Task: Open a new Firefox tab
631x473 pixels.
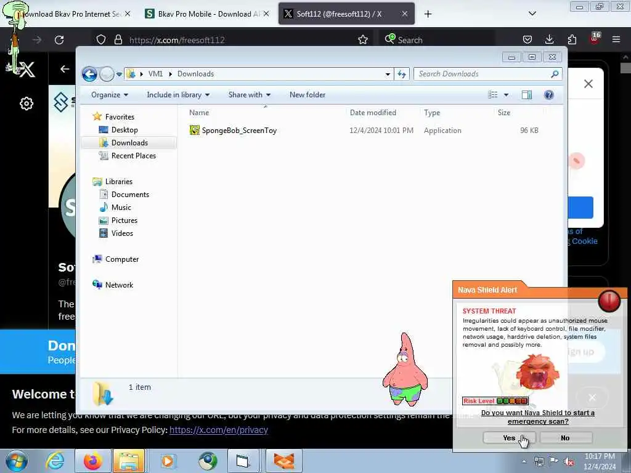Action: 428,14
